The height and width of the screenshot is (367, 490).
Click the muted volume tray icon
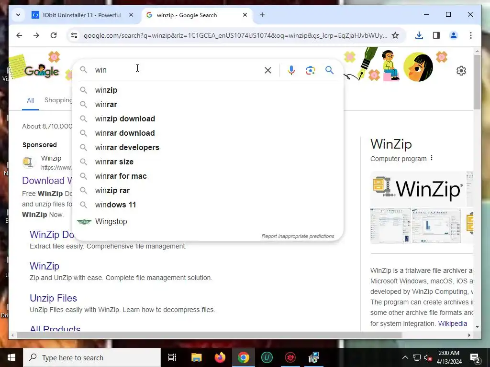point(428,357)
